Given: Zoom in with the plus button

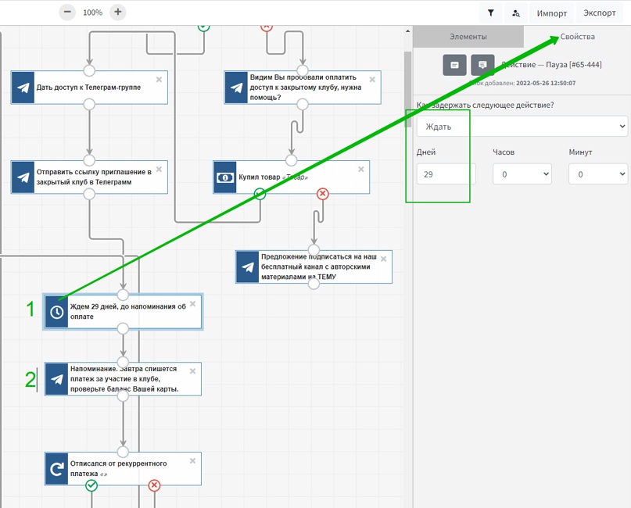Looking at the screenshot, I should [x=117, y=13].
